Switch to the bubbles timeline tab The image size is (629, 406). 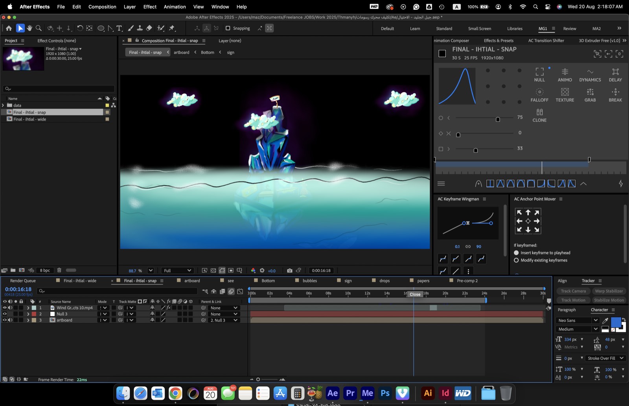click(x=310, y=281)
